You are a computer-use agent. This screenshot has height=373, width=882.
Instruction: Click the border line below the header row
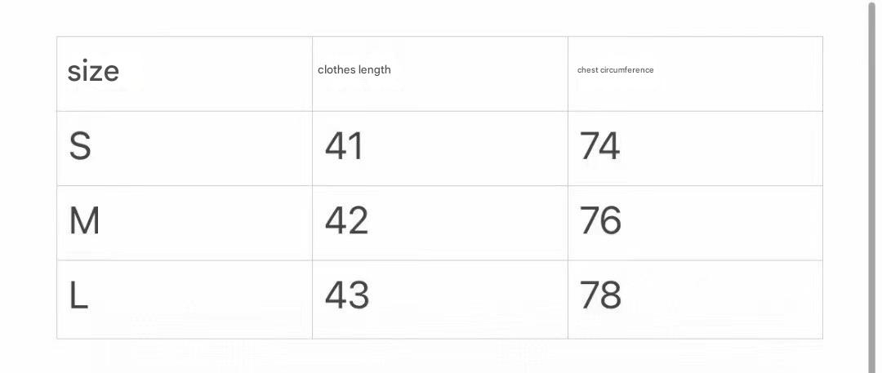click(439, 111)
